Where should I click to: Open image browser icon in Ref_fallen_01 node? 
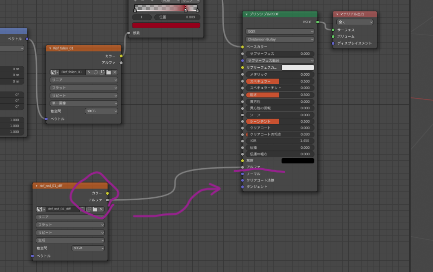[55, 72]
